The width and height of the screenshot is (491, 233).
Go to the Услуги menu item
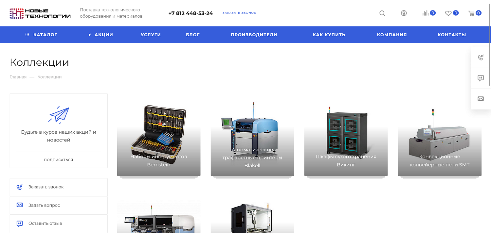151,35
